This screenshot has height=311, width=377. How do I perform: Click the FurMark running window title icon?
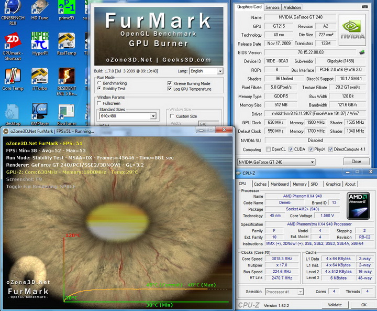[6, 131]
